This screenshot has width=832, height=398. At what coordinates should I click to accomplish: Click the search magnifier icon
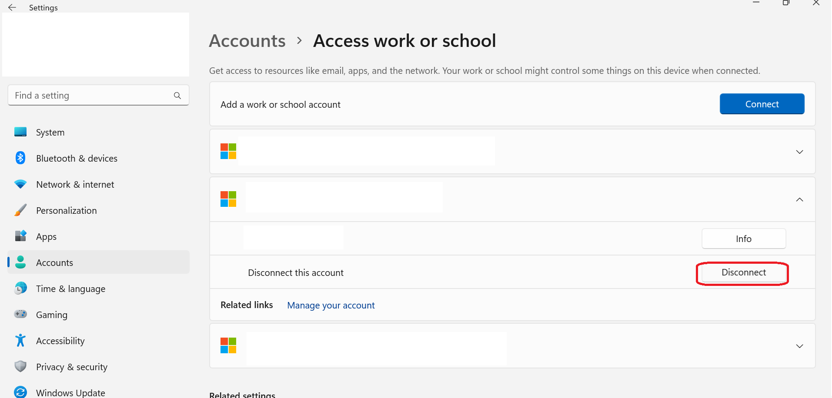177,96
